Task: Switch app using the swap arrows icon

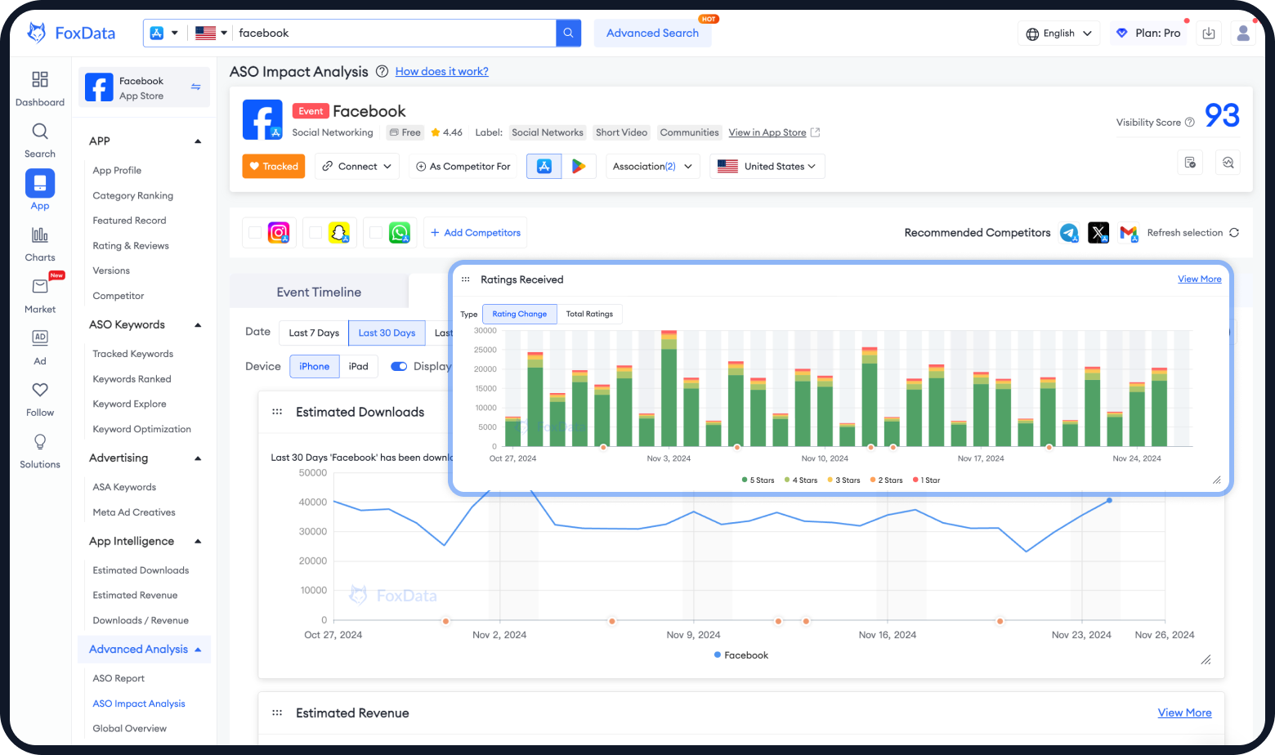Action: [x=196, y=87]
